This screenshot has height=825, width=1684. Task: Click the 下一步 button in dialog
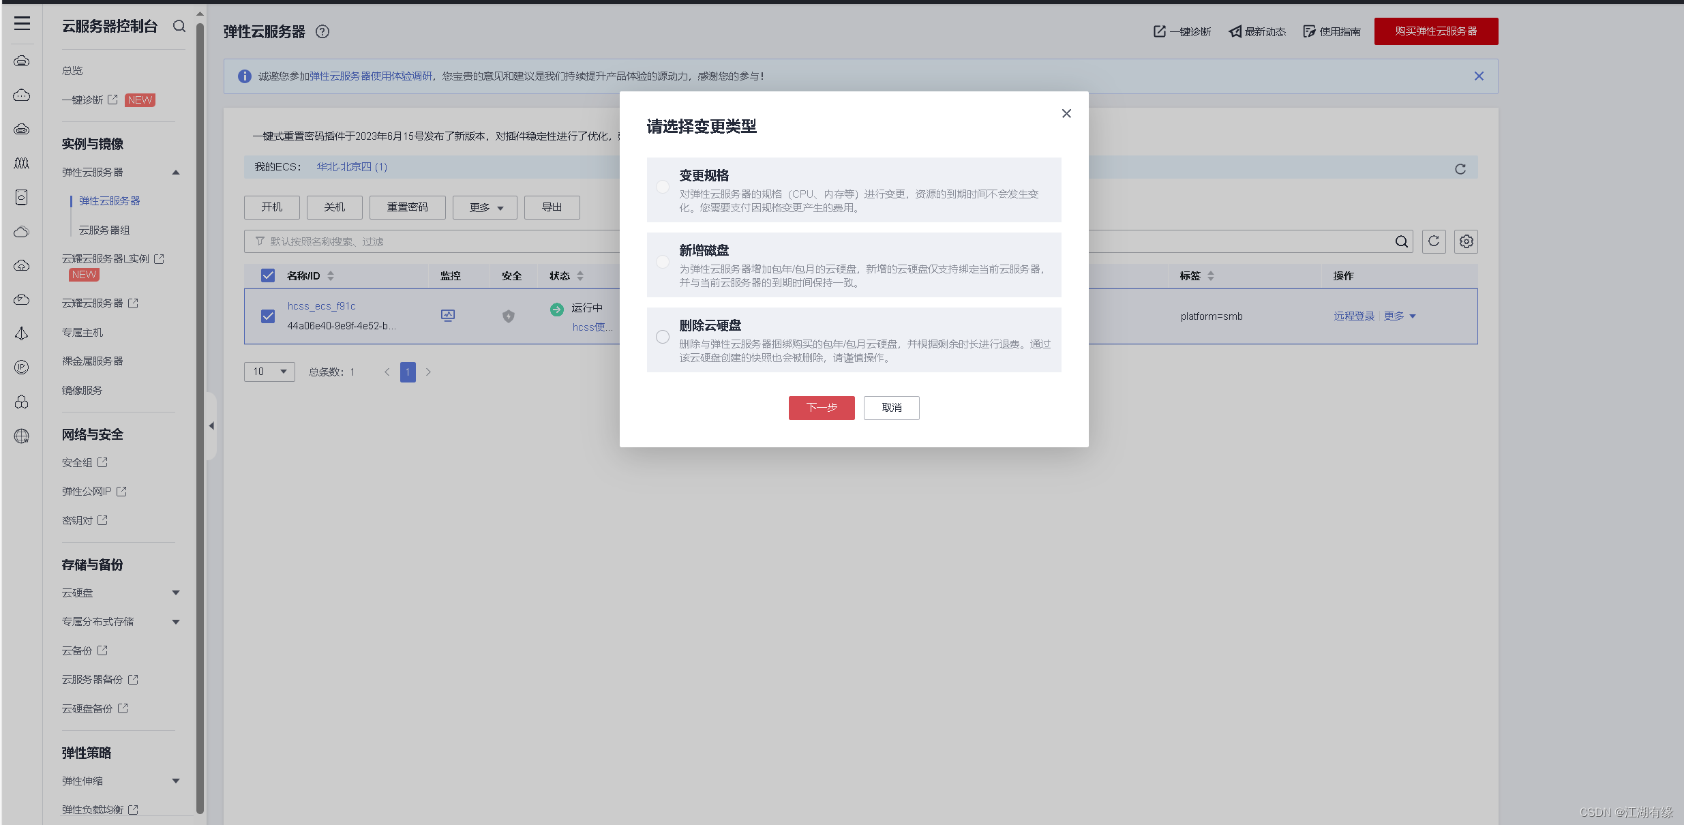[822, 408]
